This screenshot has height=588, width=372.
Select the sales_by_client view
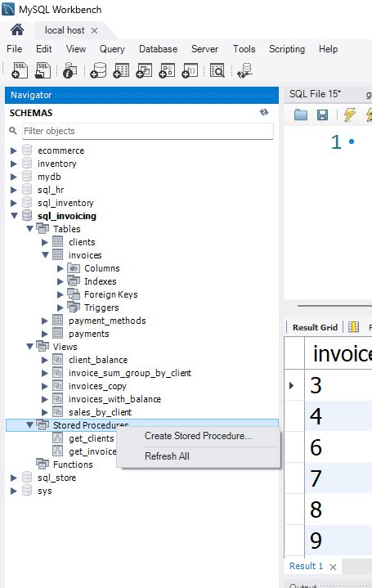(x=100, y=412)
